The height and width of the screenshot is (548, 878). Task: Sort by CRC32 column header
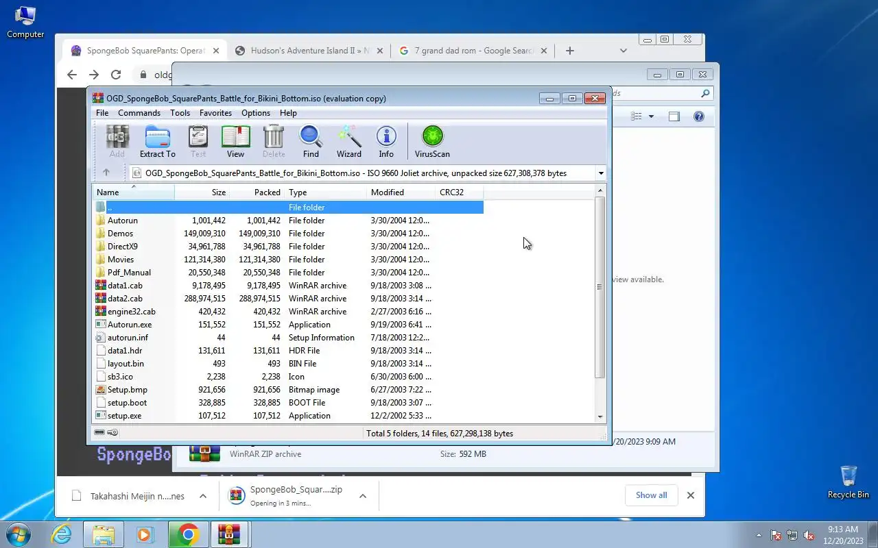pyautogui.click(x=459, y=192)
